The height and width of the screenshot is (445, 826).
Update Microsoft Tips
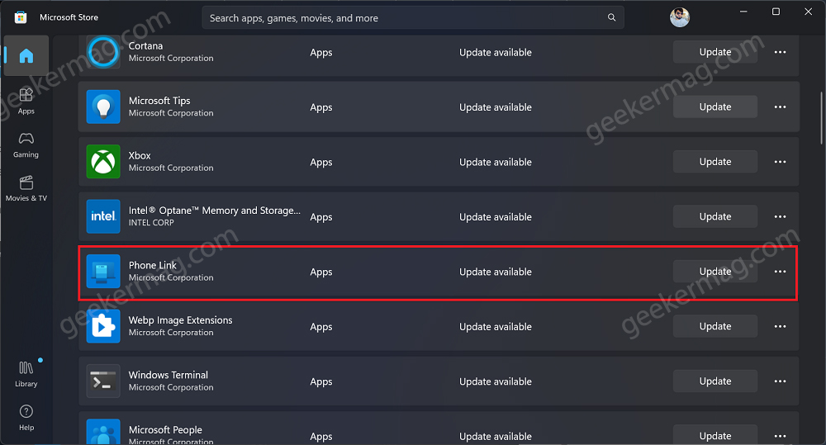tap(715, 107)
